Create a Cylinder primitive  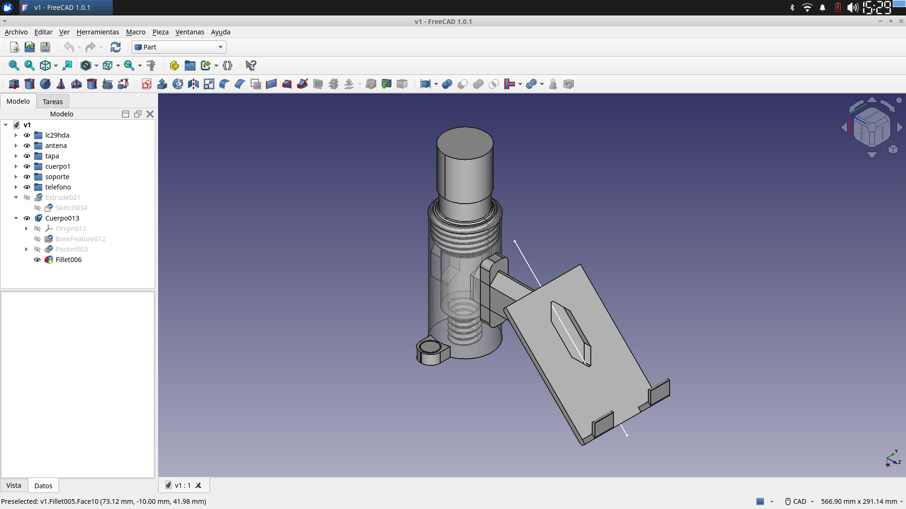point(29,84)
